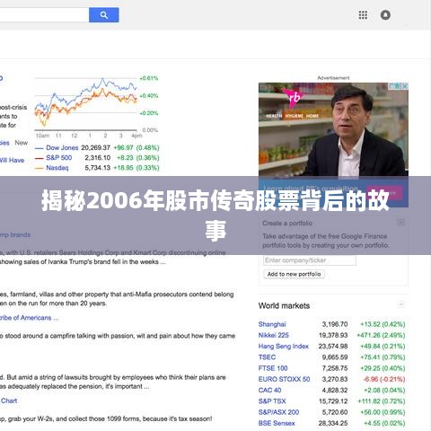Click the market index line chart

point(86,104)
